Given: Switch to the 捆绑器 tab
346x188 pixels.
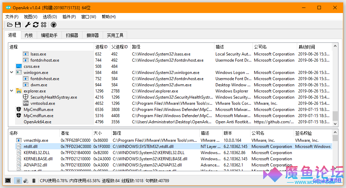Looking at the screenshot, I should (93, 35).
